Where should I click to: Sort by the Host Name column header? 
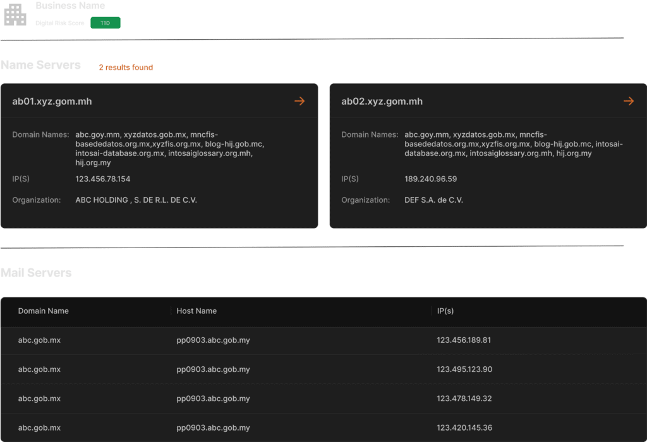click(x=197, y=311)
